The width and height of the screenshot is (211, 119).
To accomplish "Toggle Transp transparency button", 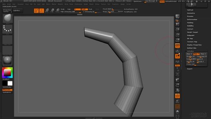I will click(177, 101).
